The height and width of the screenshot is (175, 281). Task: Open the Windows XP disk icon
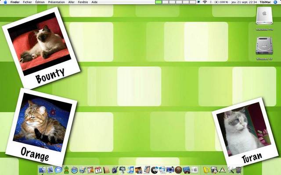pyautogui.click(x=263, y=46)
